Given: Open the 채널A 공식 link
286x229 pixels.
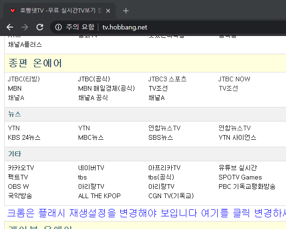Looking at the screenshot, I should point(93,98).
